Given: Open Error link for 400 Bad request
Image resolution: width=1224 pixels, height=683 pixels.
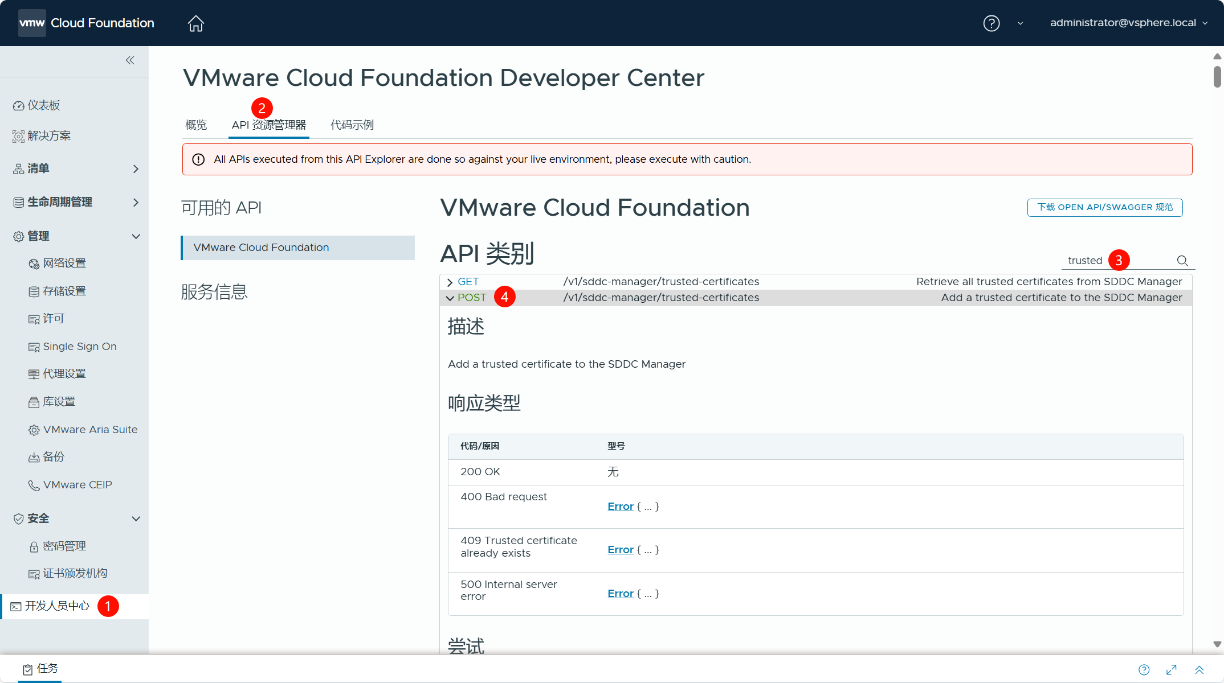Looking at the screenshot, I should (x=620, y=507).
